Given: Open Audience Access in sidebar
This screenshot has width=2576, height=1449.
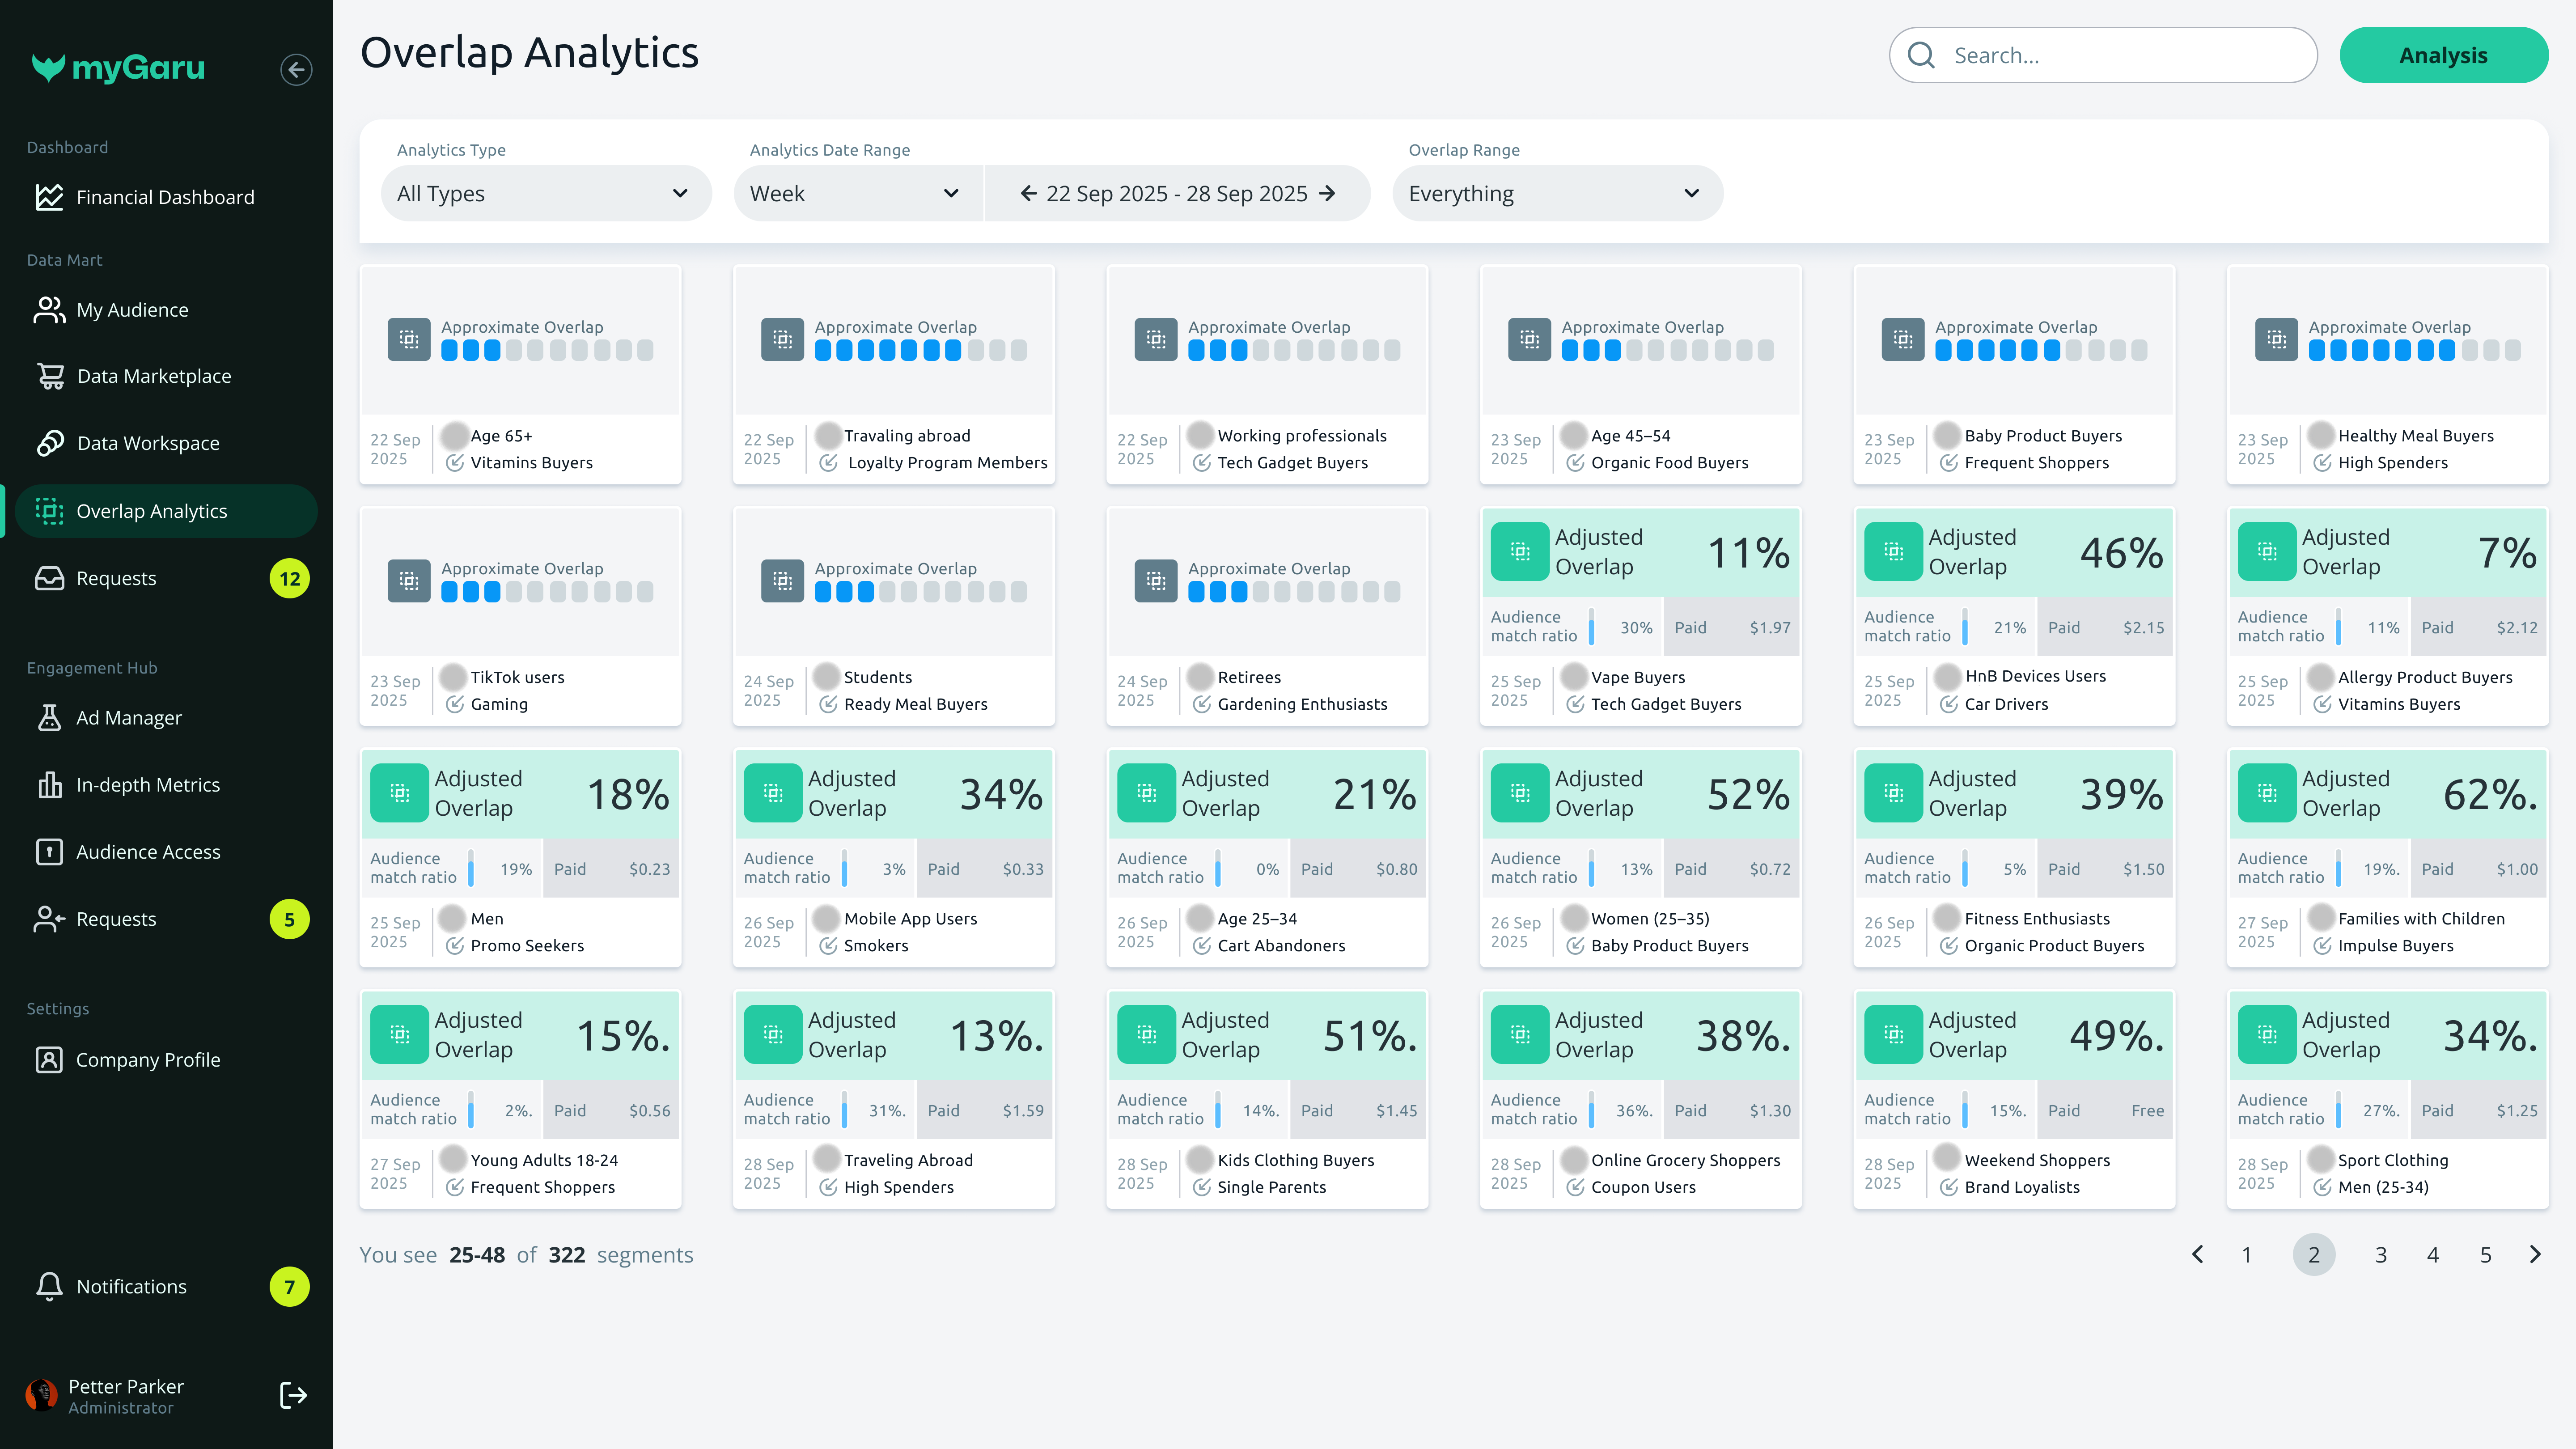Looking at the screenshot, I should [148, 852].
